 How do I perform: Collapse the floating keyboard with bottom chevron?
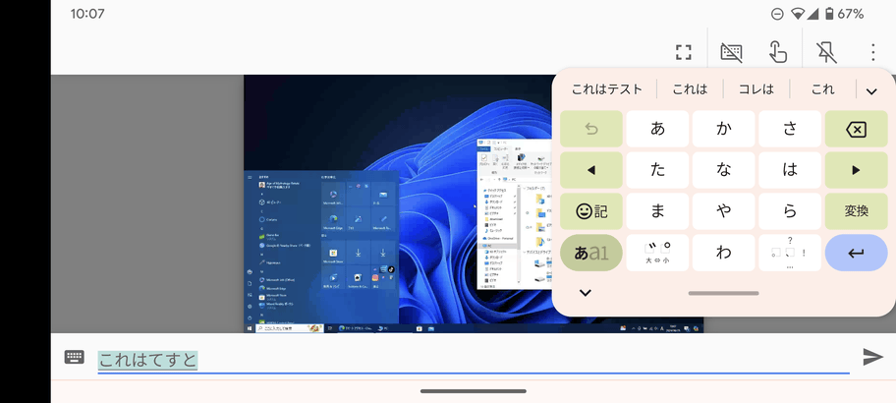click(x=586, y=293)
